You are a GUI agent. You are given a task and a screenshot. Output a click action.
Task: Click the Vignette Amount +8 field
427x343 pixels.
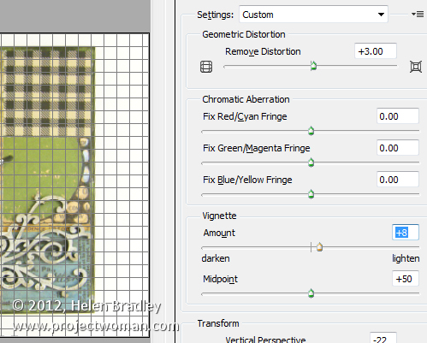tap(406, 233)
